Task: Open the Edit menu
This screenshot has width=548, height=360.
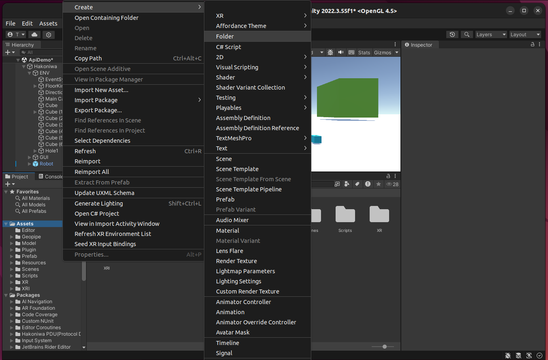Action: tap(28, 24)
